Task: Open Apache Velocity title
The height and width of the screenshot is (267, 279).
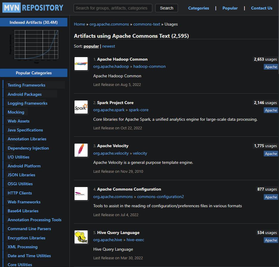Action: (x=113, y=146)
